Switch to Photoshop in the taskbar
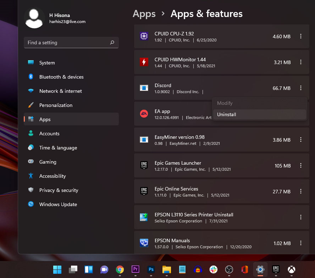This screenshot has height=278, width=315. coord(151,270)
